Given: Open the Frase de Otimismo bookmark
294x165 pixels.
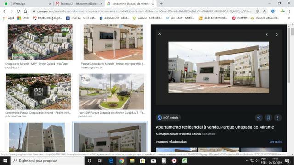Looking at the screenshot, I should (x=213, y=18).
